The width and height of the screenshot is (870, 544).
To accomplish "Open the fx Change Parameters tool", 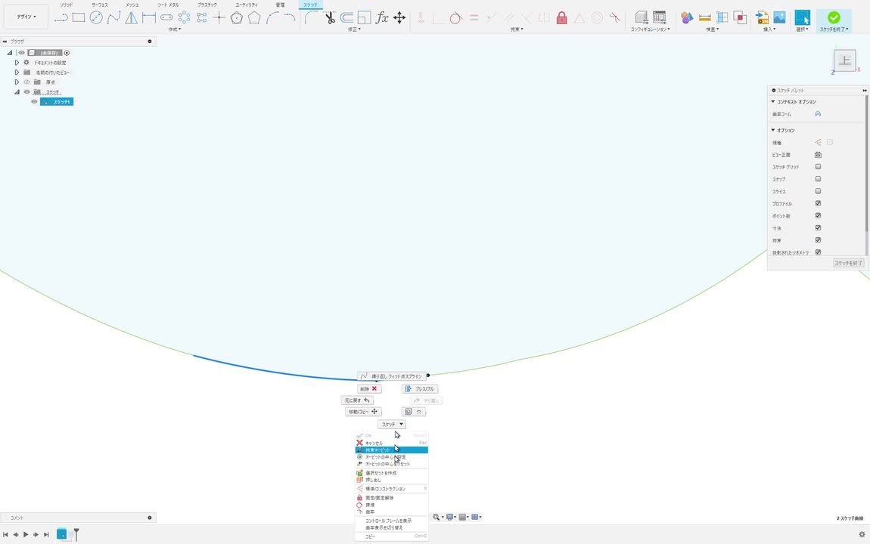I will pos(382,17).
